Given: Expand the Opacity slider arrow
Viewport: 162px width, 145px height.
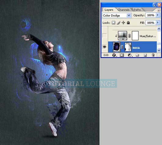Looking at the screenshot, I should [x=157, y=15].
